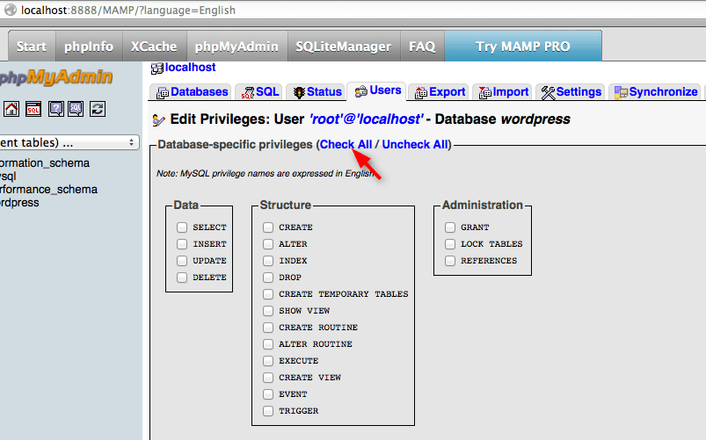Select the information_schema database
Screen dimensions: 706x440
tap(45, 162)
